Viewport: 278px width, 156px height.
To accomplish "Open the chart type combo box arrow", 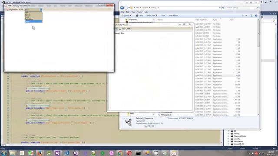I will (x=41, y=10).
